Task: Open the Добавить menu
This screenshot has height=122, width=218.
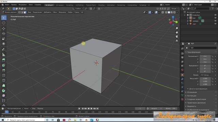Action: (48, 12)
